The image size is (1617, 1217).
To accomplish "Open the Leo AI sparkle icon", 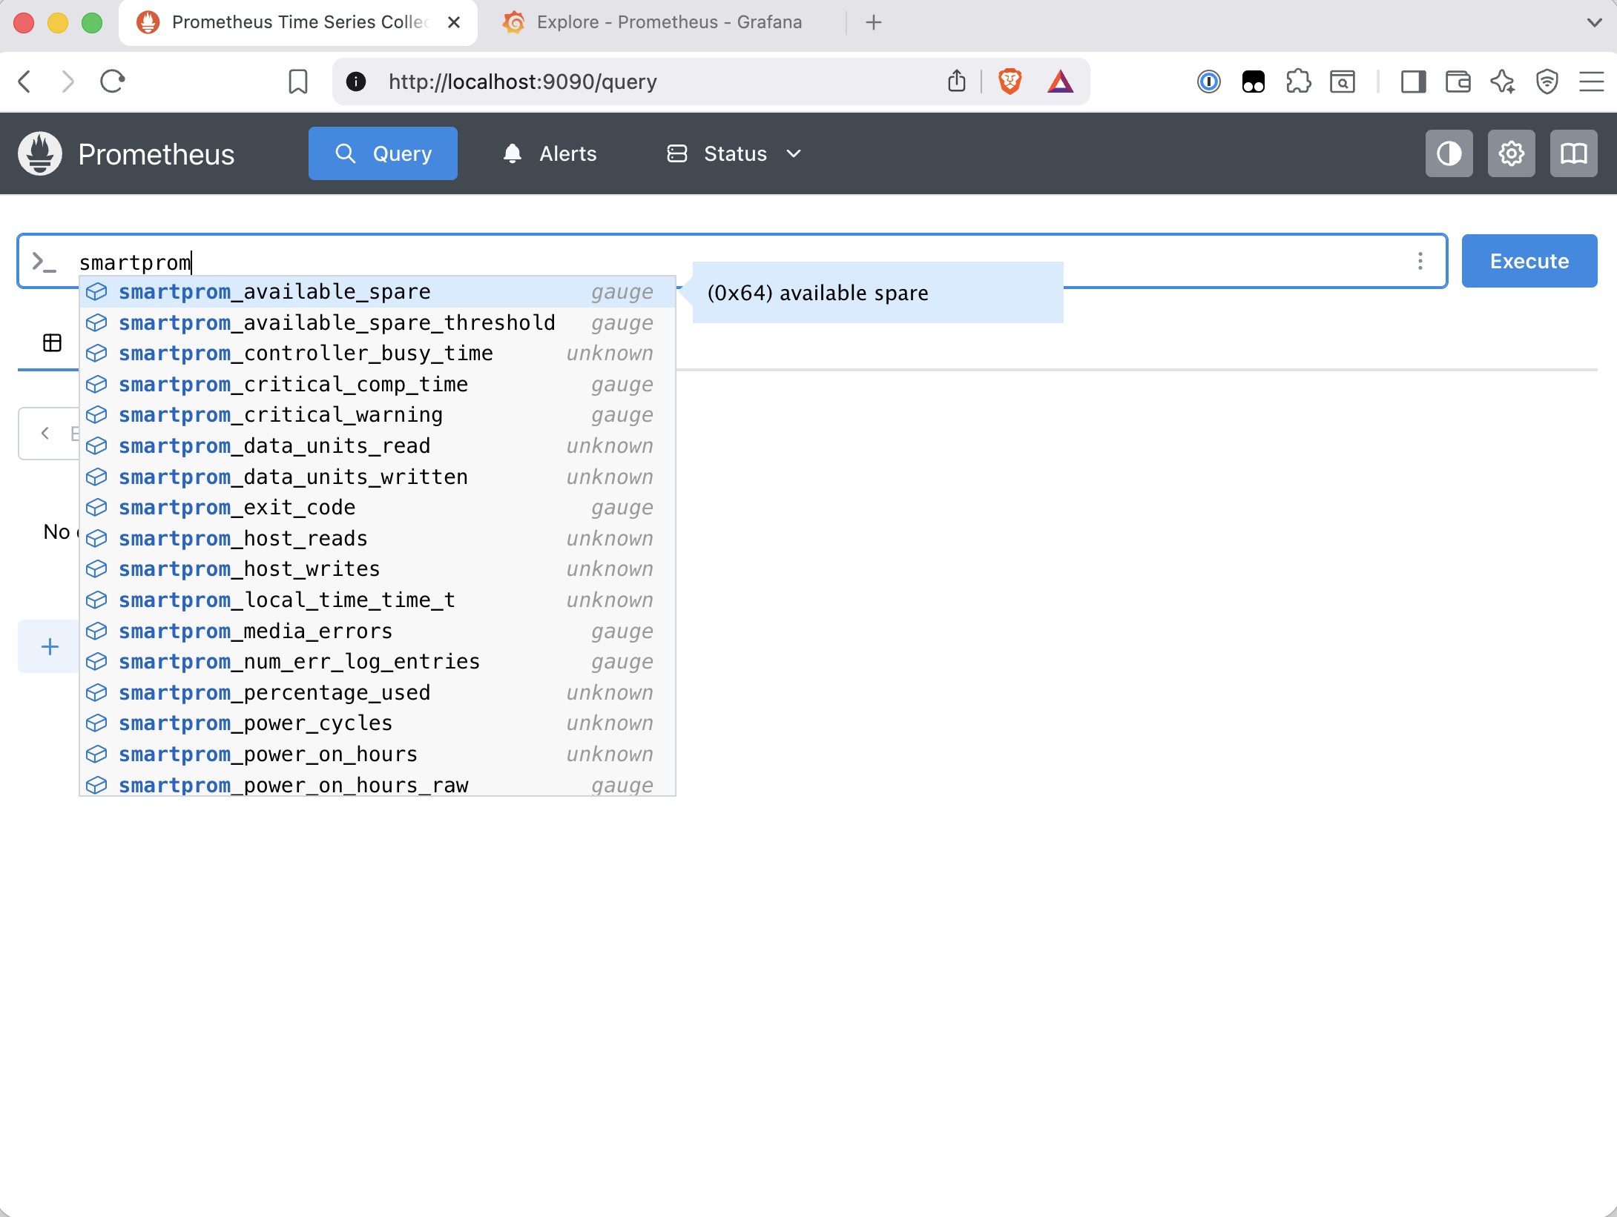I will pyautogui.click(x=1503, y=81).
